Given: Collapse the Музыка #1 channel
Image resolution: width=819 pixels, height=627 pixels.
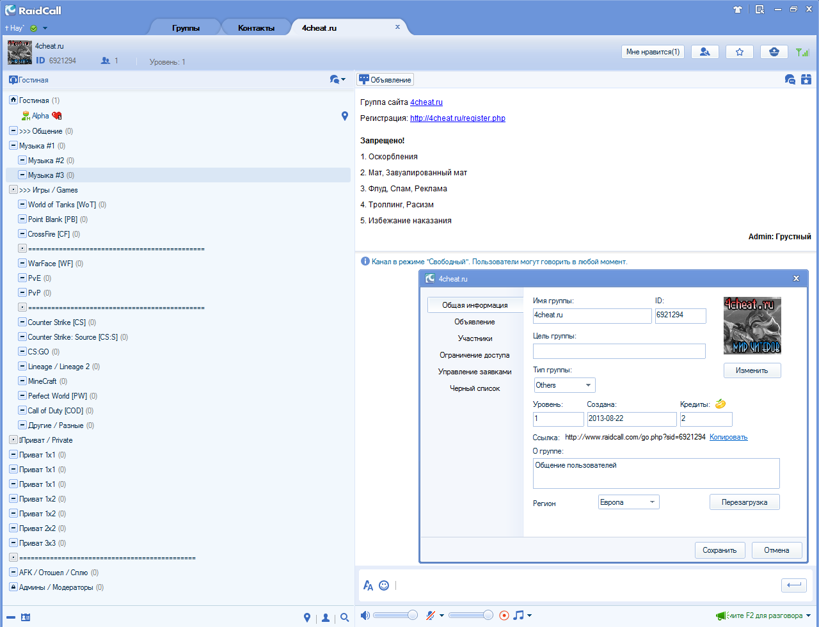Looking at the screenshot, I should (13, 145).
